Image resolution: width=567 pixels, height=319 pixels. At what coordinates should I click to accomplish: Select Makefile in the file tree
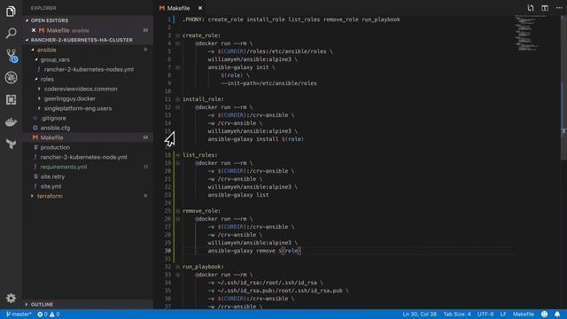click(x=89, y=138)
